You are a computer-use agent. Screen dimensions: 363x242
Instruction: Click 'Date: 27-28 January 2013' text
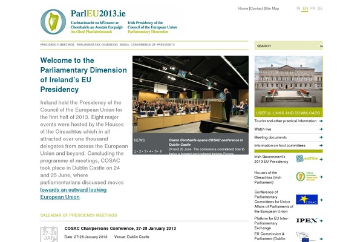(x=86, y=237)
